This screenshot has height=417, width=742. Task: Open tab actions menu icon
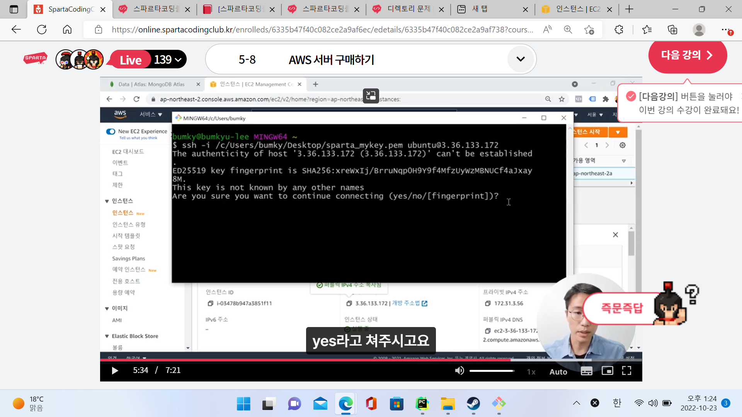(14, 9)
